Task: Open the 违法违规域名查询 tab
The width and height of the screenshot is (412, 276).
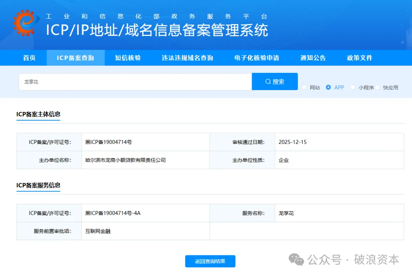Action: point(188,58)
